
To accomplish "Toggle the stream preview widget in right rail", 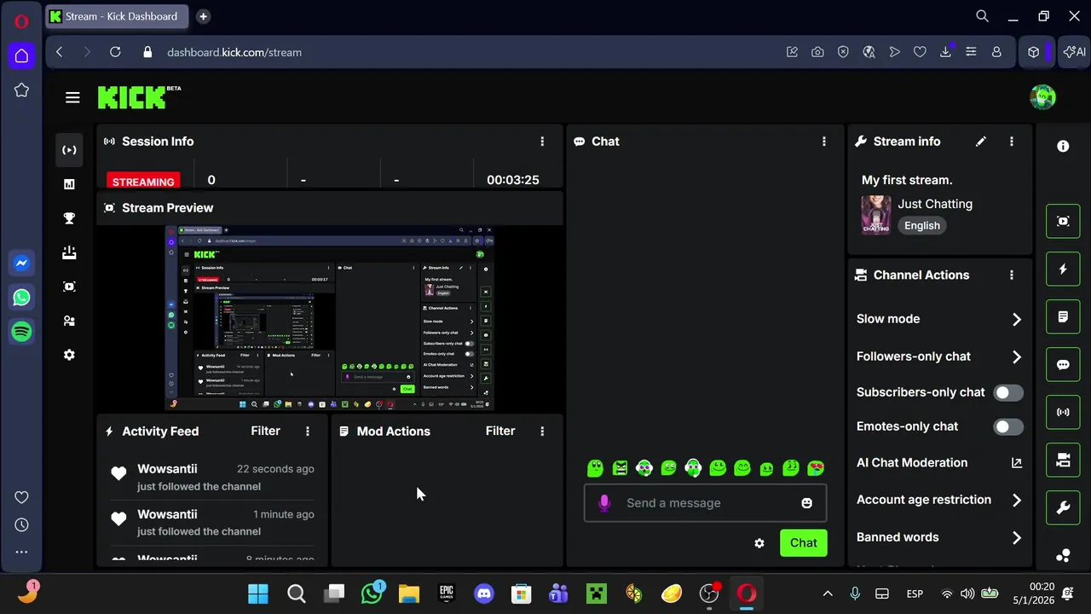I will pyautogui.click(x=1063, y=222).
